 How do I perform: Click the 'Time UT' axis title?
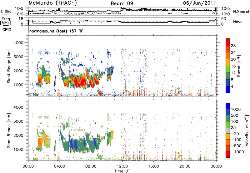(122, 171)
